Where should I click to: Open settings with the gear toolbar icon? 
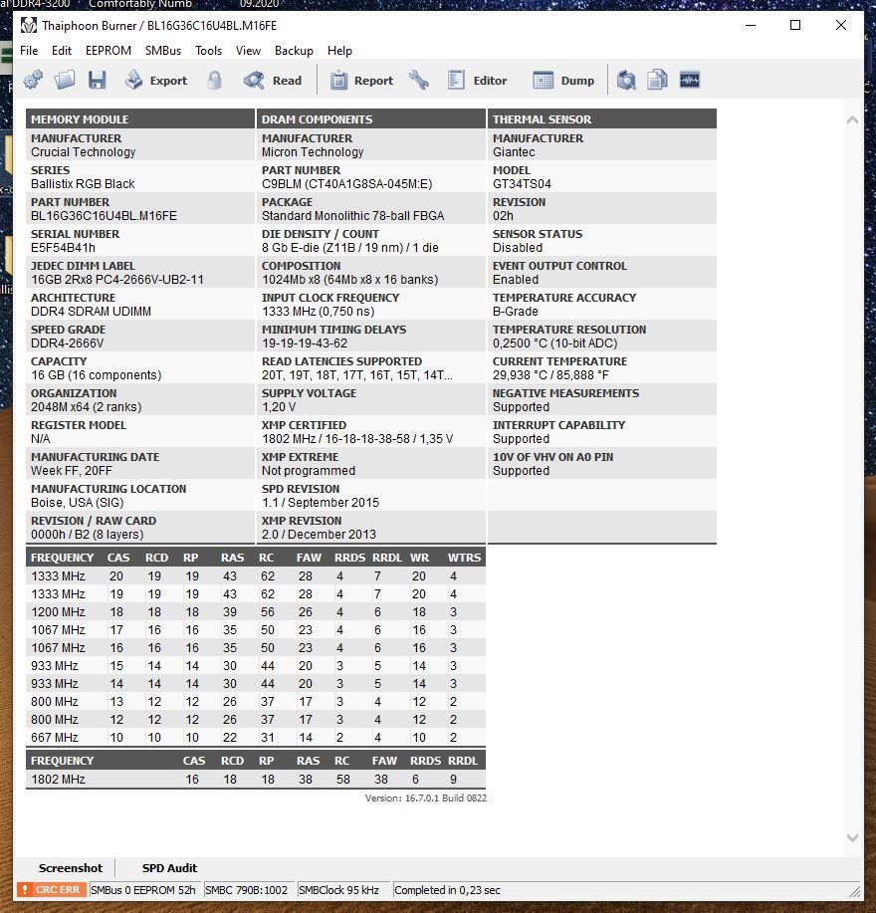33,80
